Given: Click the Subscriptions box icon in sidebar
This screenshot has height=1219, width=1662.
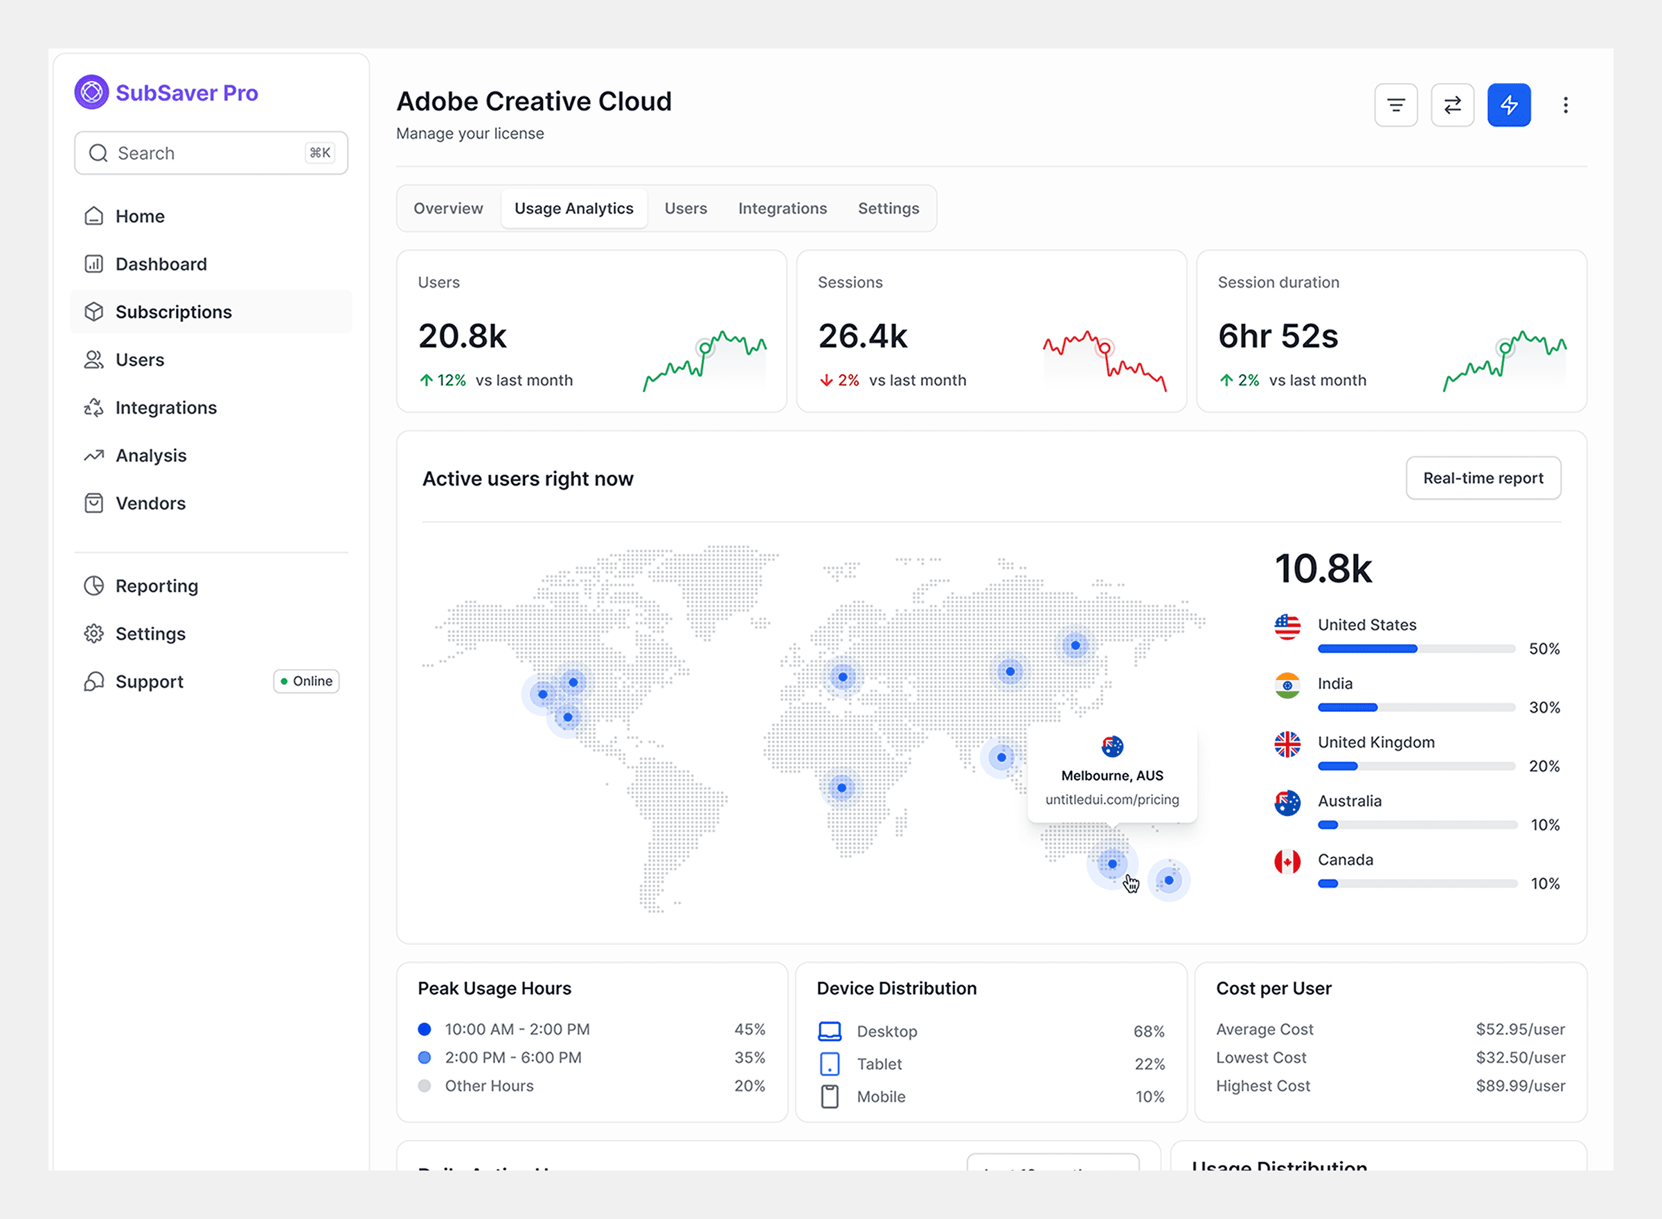Looking at the screenshot, I should (x=94, y=312).
